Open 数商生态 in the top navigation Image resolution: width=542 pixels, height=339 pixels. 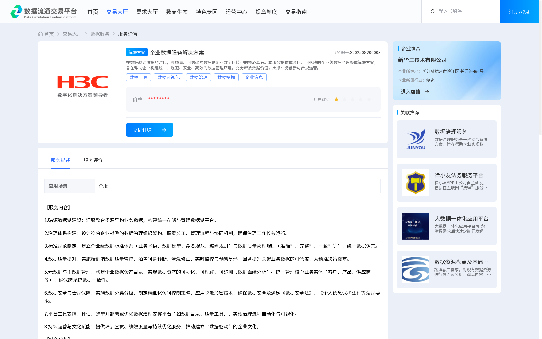pyautogui.click(x=177, y=12)
